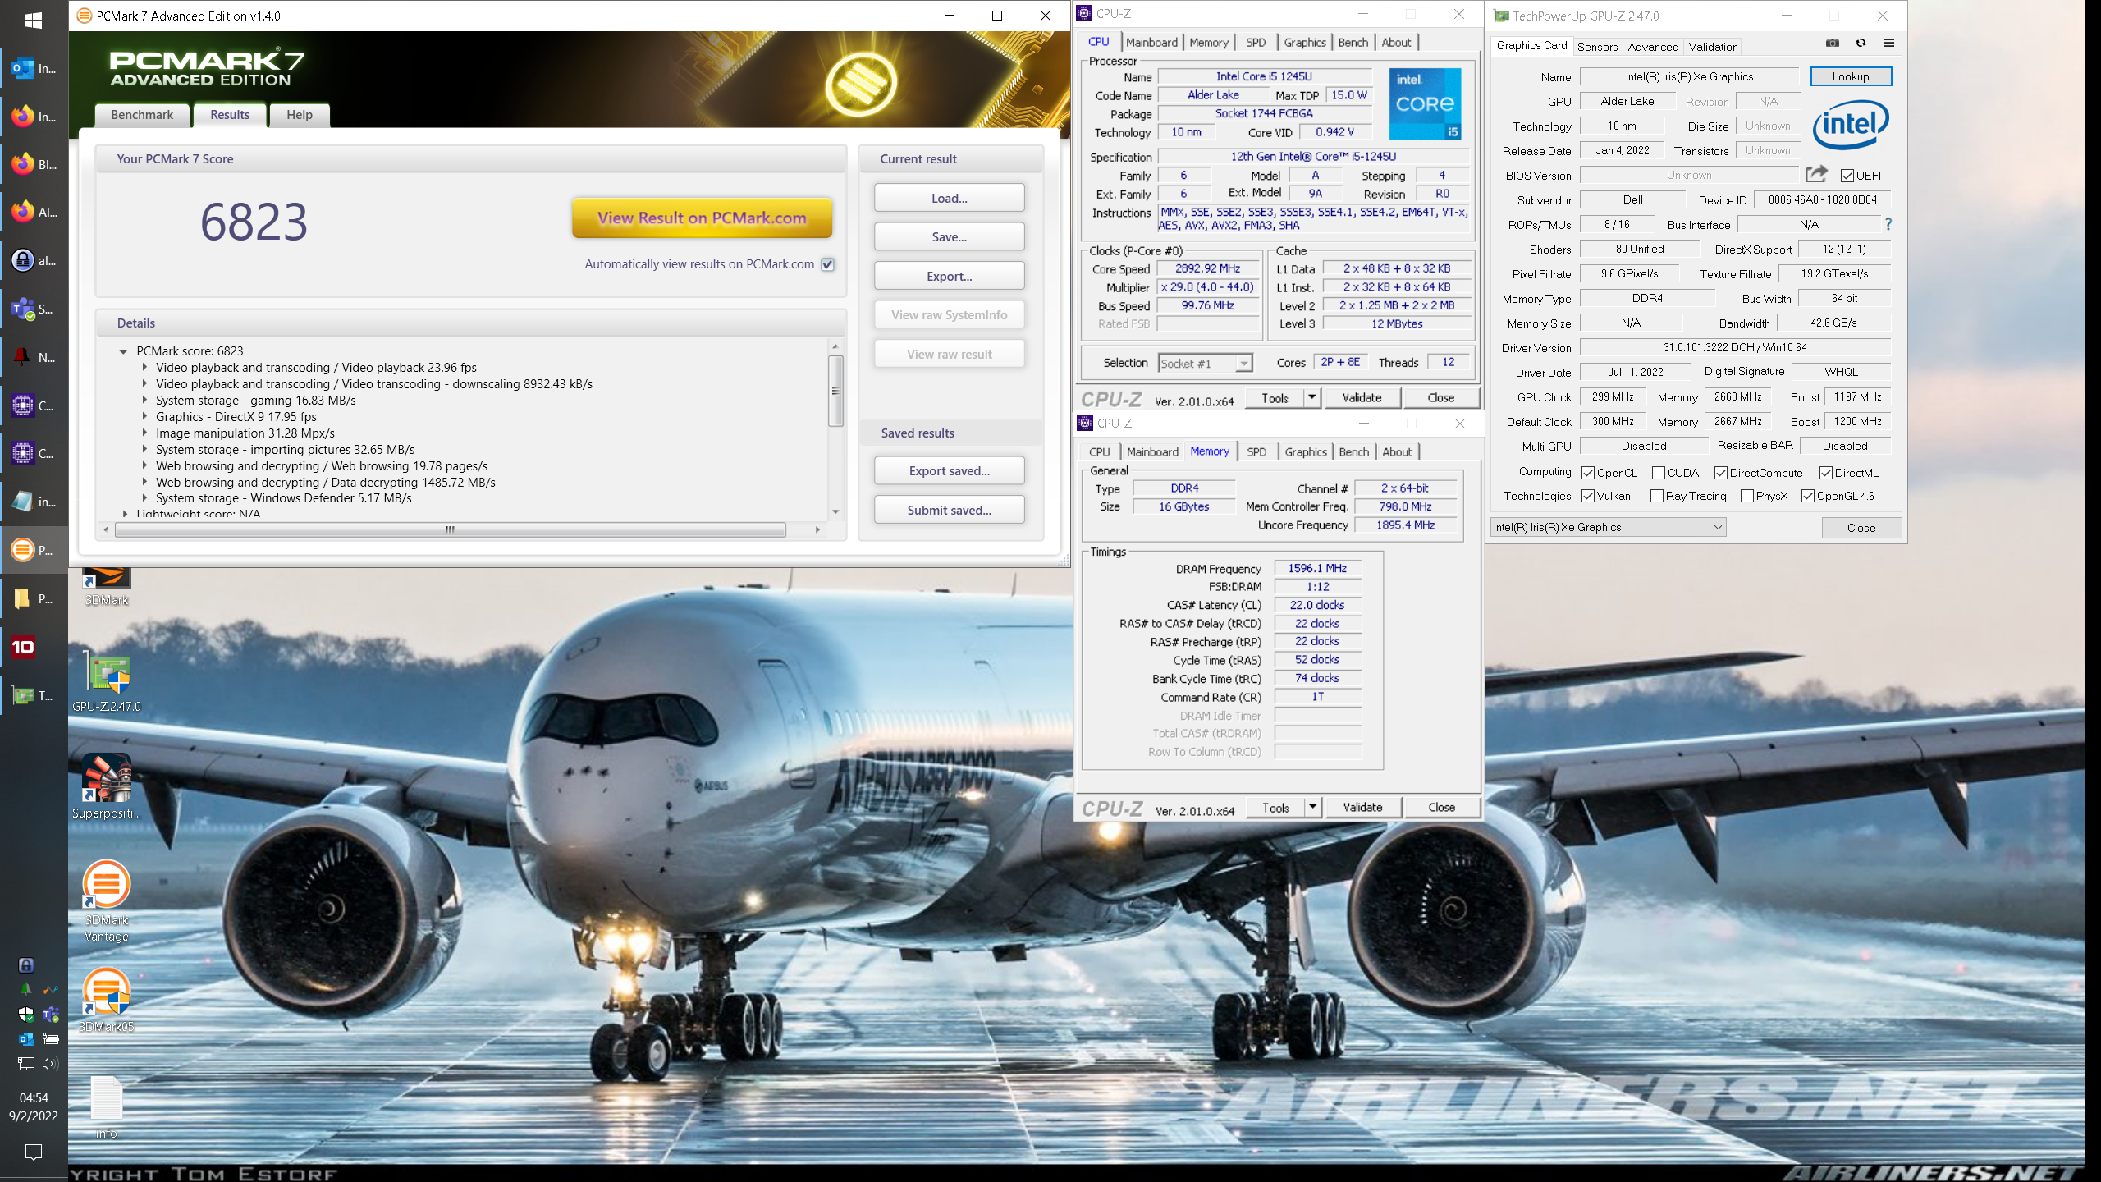
Task: Switch to the Advanced tab in GPU-Z
Action: [x=1653, y=47]
